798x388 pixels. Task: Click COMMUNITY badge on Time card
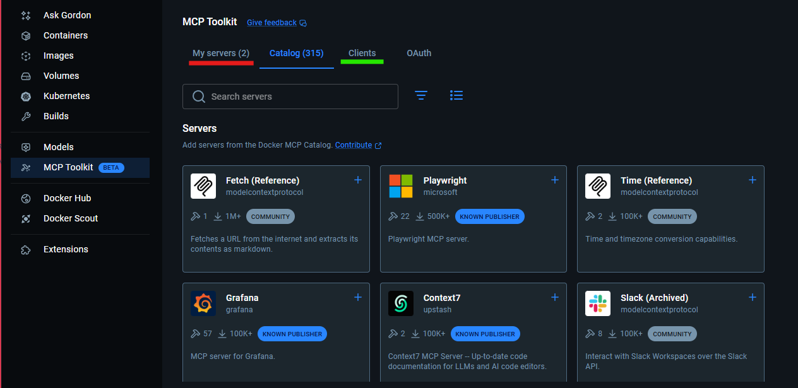click(672, 216)
